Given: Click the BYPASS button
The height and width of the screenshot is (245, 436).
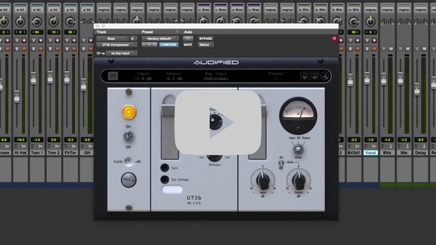Looking at the screenshot, I should (206, 39).
